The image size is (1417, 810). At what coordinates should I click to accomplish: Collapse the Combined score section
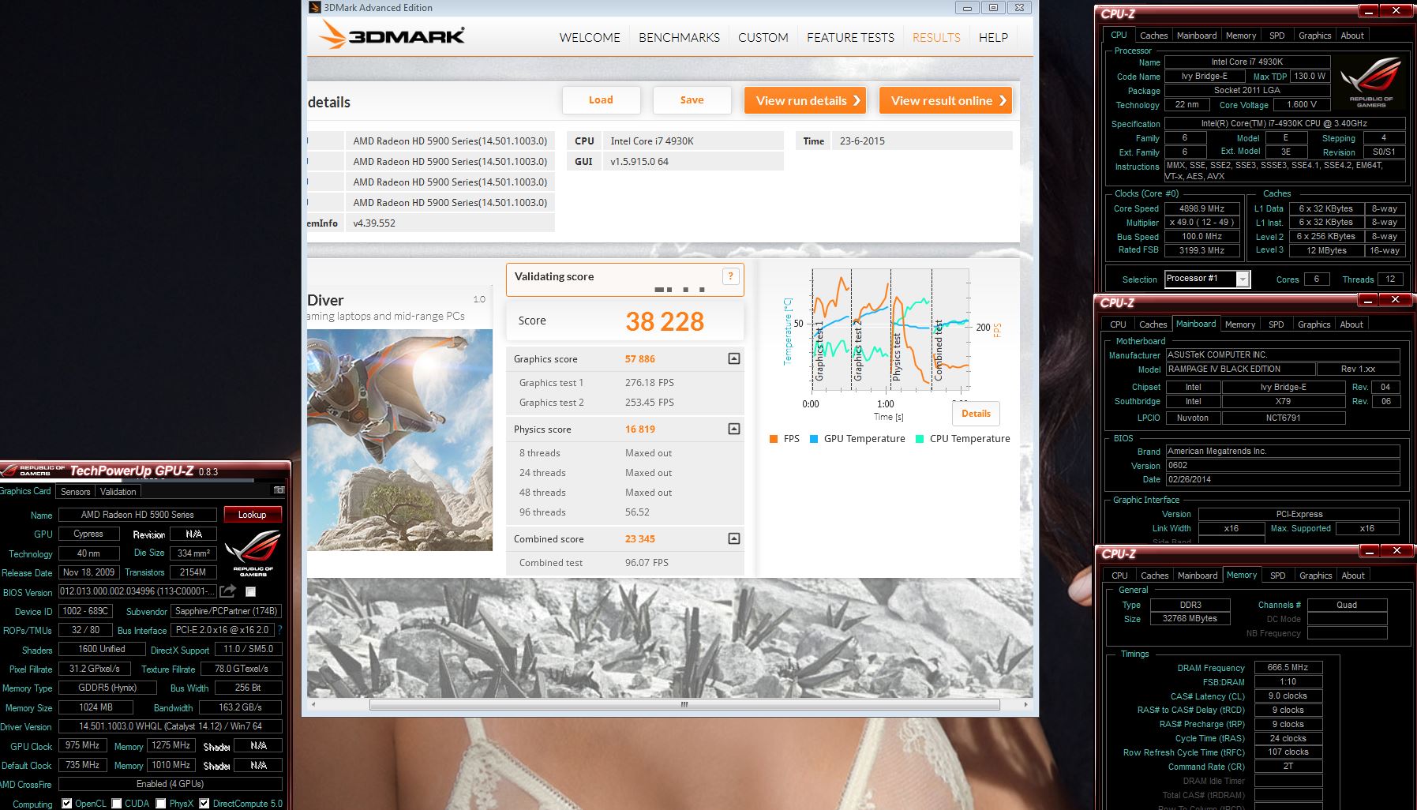[x=733, y=538]
